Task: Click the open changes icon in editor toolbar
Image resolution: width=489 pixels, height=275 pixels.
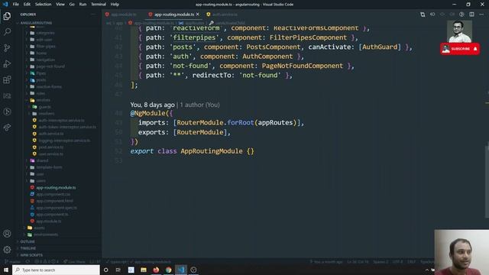Action: click(x=423, y=15)
